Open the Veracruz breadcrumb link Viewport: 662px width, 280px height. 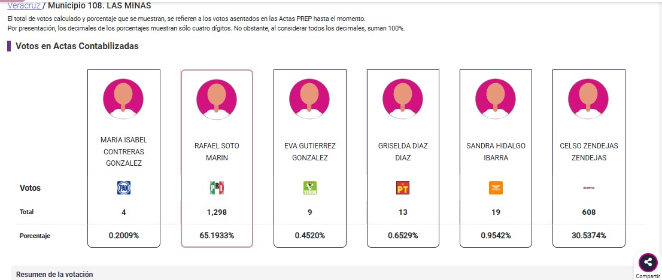click(x=24, y=5)
